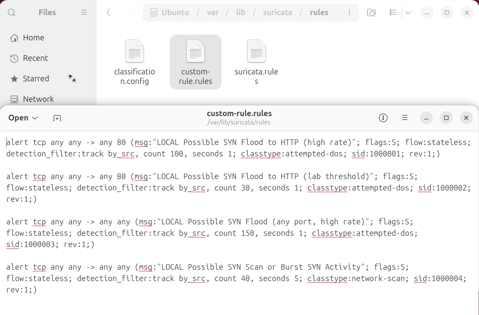Open the text editor main menu
The image size is (479, 315).
point(405,118)
